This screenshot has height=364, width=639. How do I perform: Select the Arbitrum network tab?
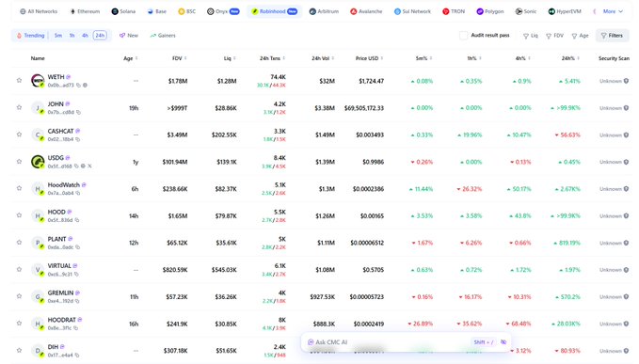(x=324, y=11)
